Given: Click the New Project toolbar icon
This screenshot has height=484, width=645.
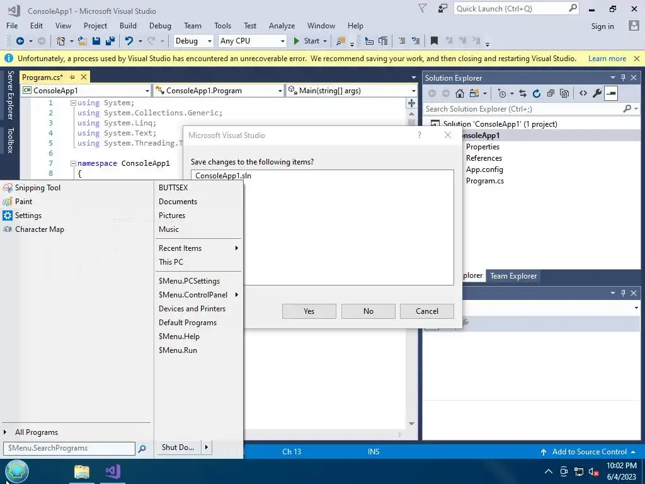Looking at the screenshot, I should point(61,41).
